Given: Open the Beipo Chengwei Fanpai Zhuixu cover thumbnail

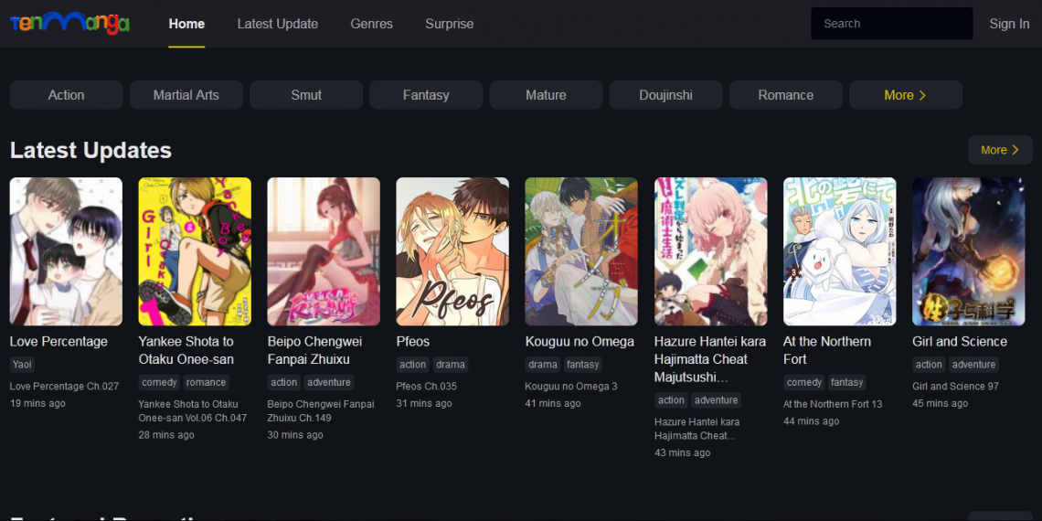Looking at the screenshot, I should click(324, 251).
